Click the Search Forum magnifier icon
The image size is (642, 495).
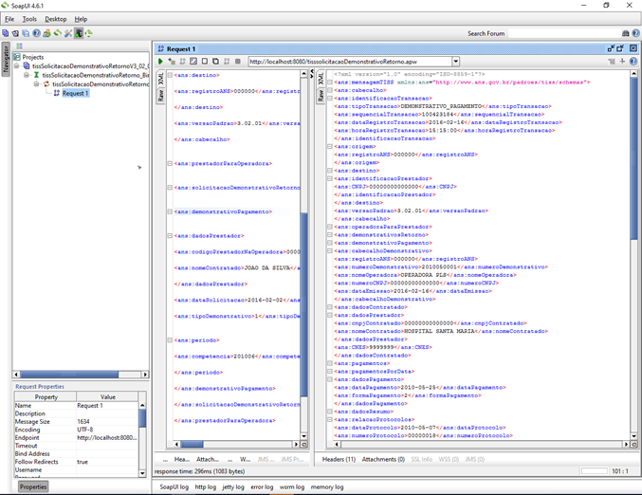coord(624,33)
